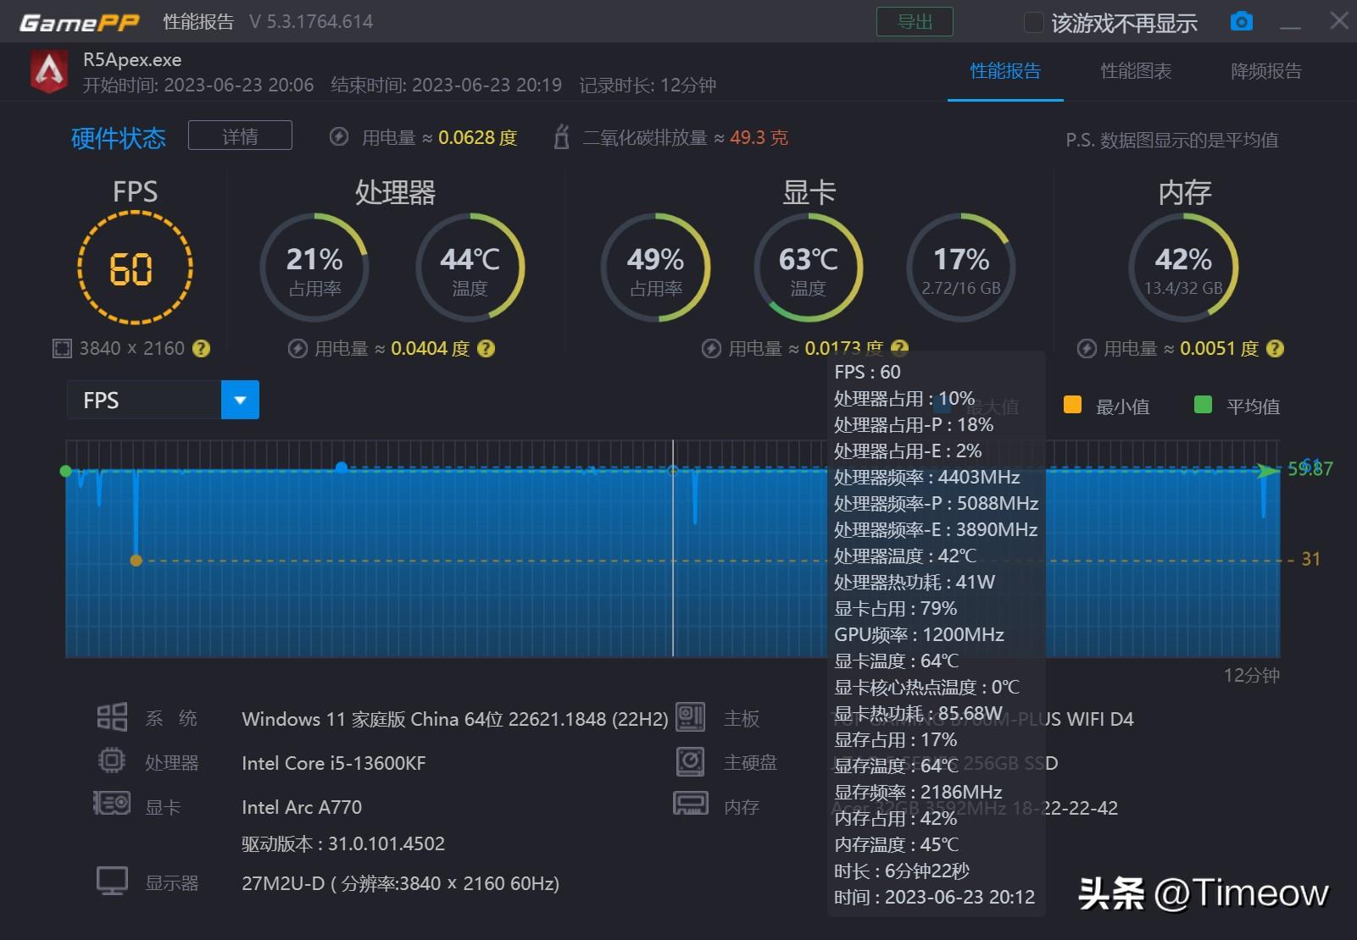
Task: Click the 内存 memory icon
Action: click(x=692, y=805)
